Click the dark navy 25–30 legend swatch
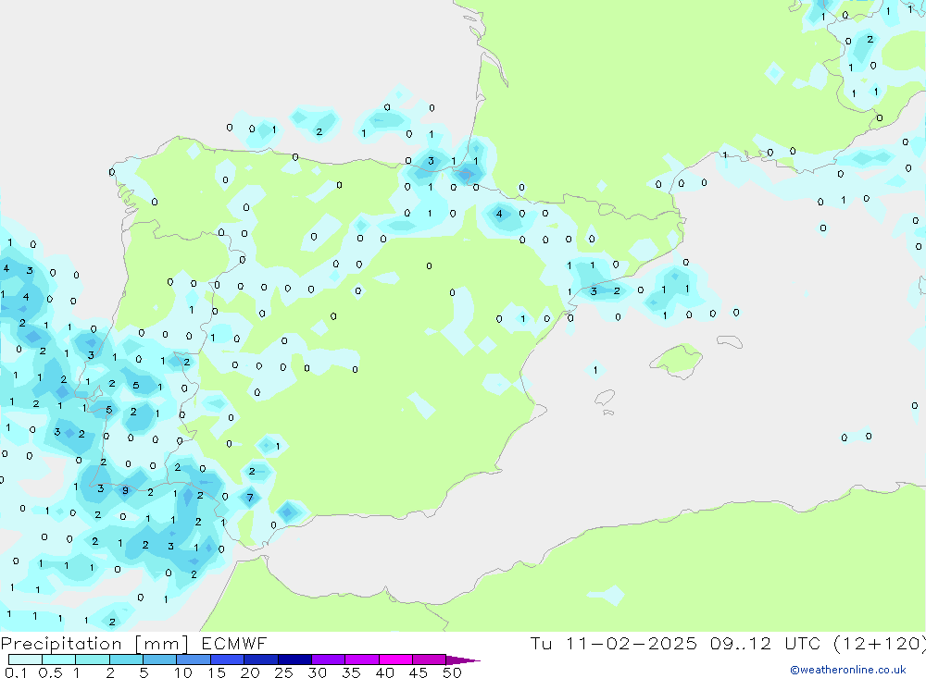926x678 pixels. point(294,660)
